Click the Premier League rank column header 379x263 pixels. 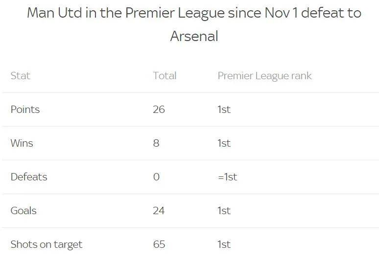pyautogui.click(x=264, y=76)
